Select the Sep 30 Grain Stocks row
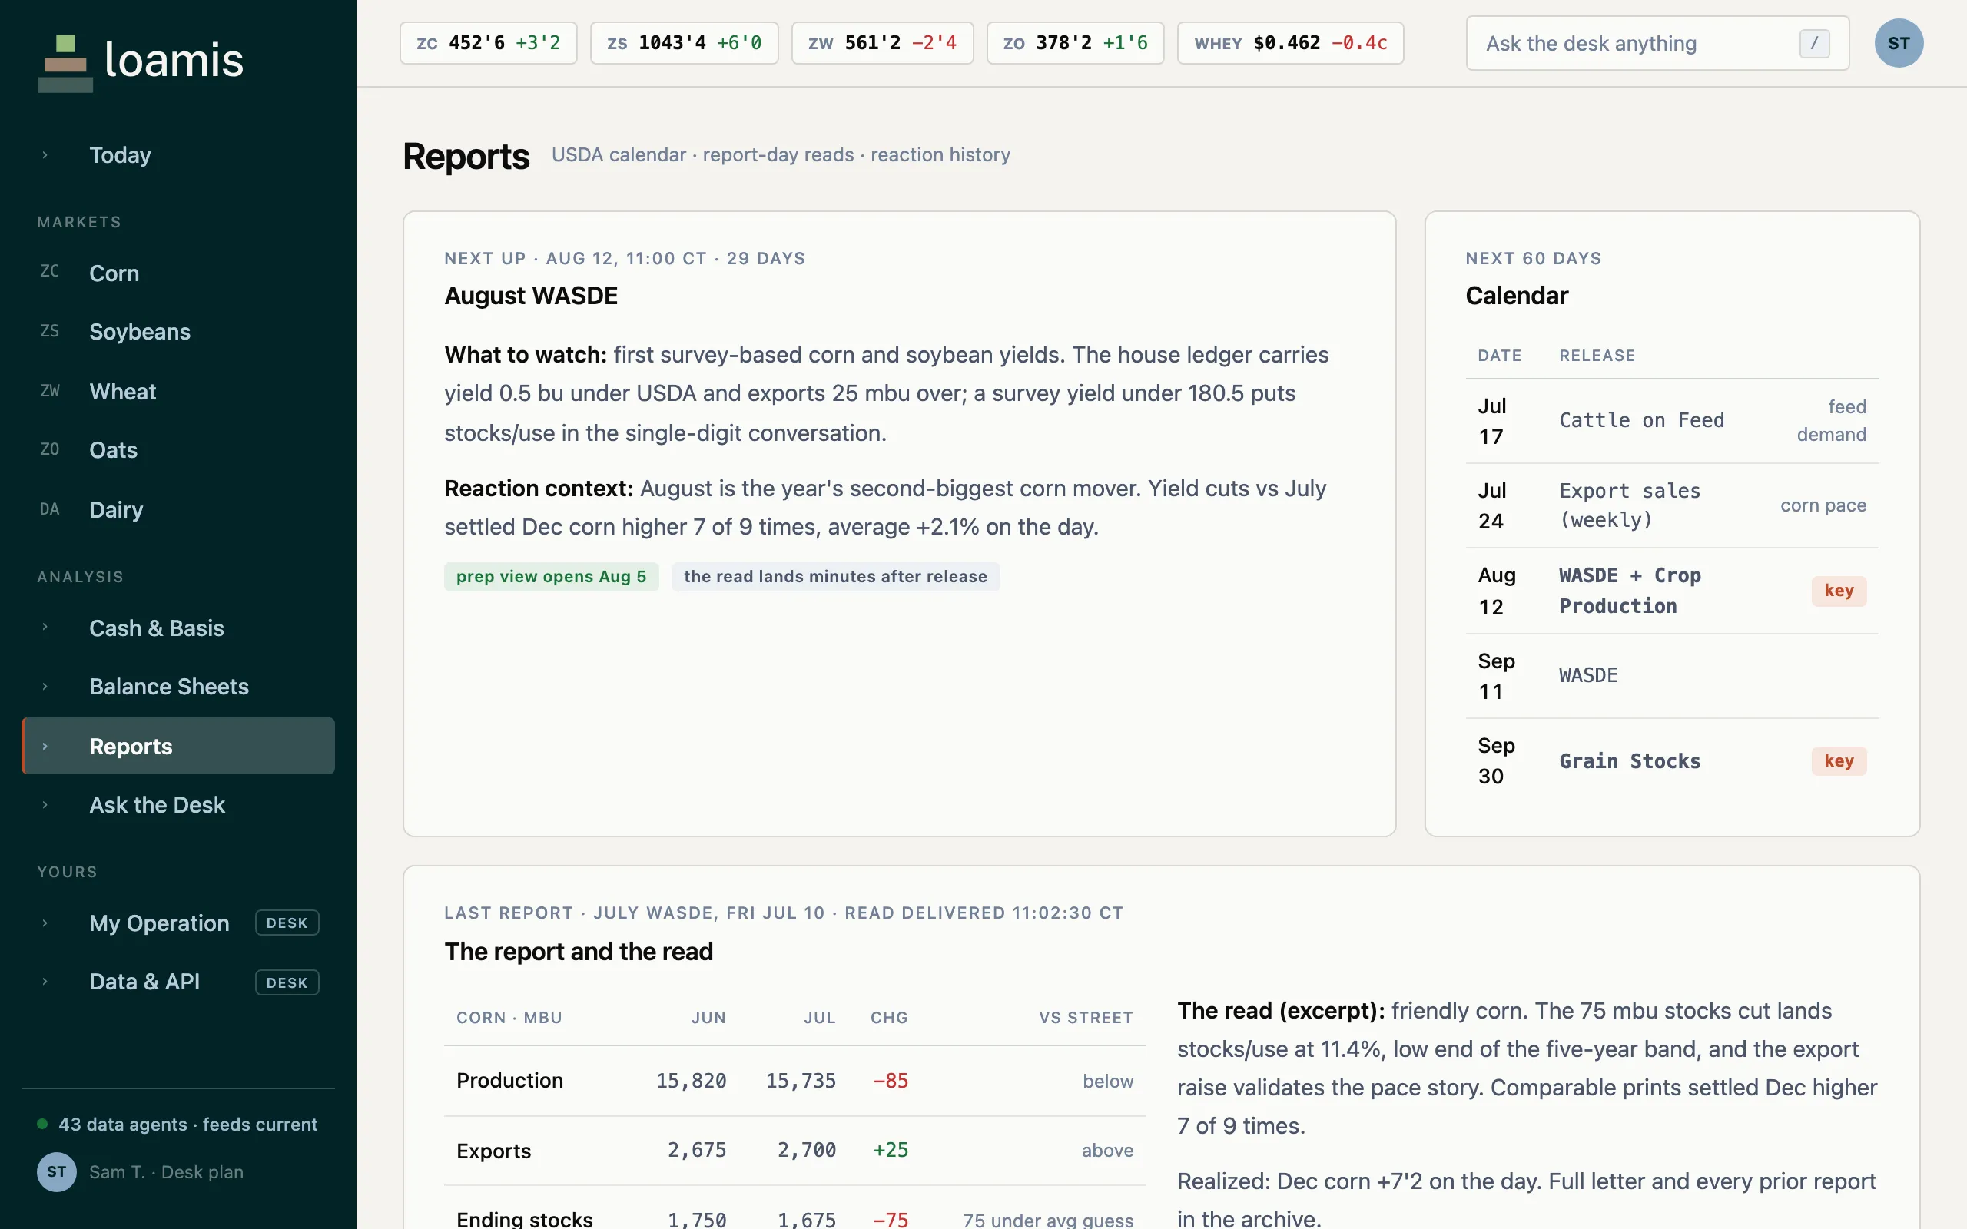 coord(1672,760)
